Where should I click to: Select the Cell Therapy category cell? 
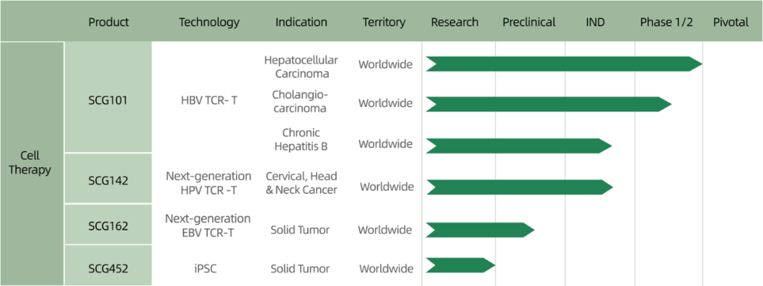coord(30,163)
